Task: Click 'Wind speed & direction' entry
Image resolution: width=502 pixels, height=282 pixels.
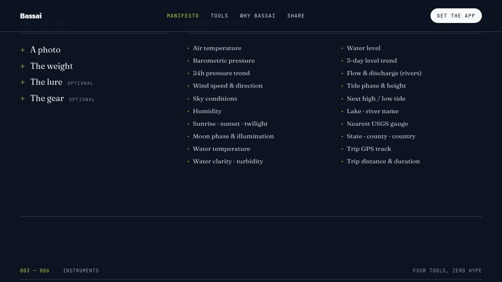Action: [x=228, y=86]
